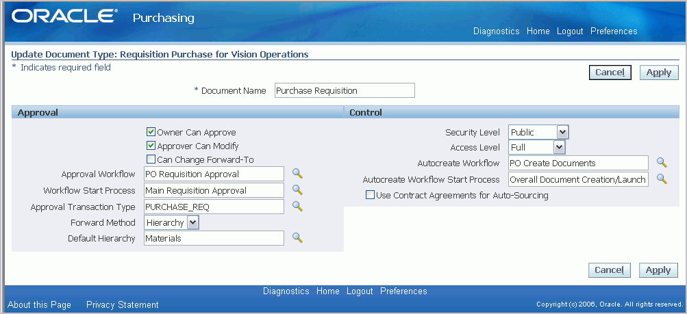Screen dimensions: 687x314
Task: Open Preferences in the header
Action: [614, 31]
